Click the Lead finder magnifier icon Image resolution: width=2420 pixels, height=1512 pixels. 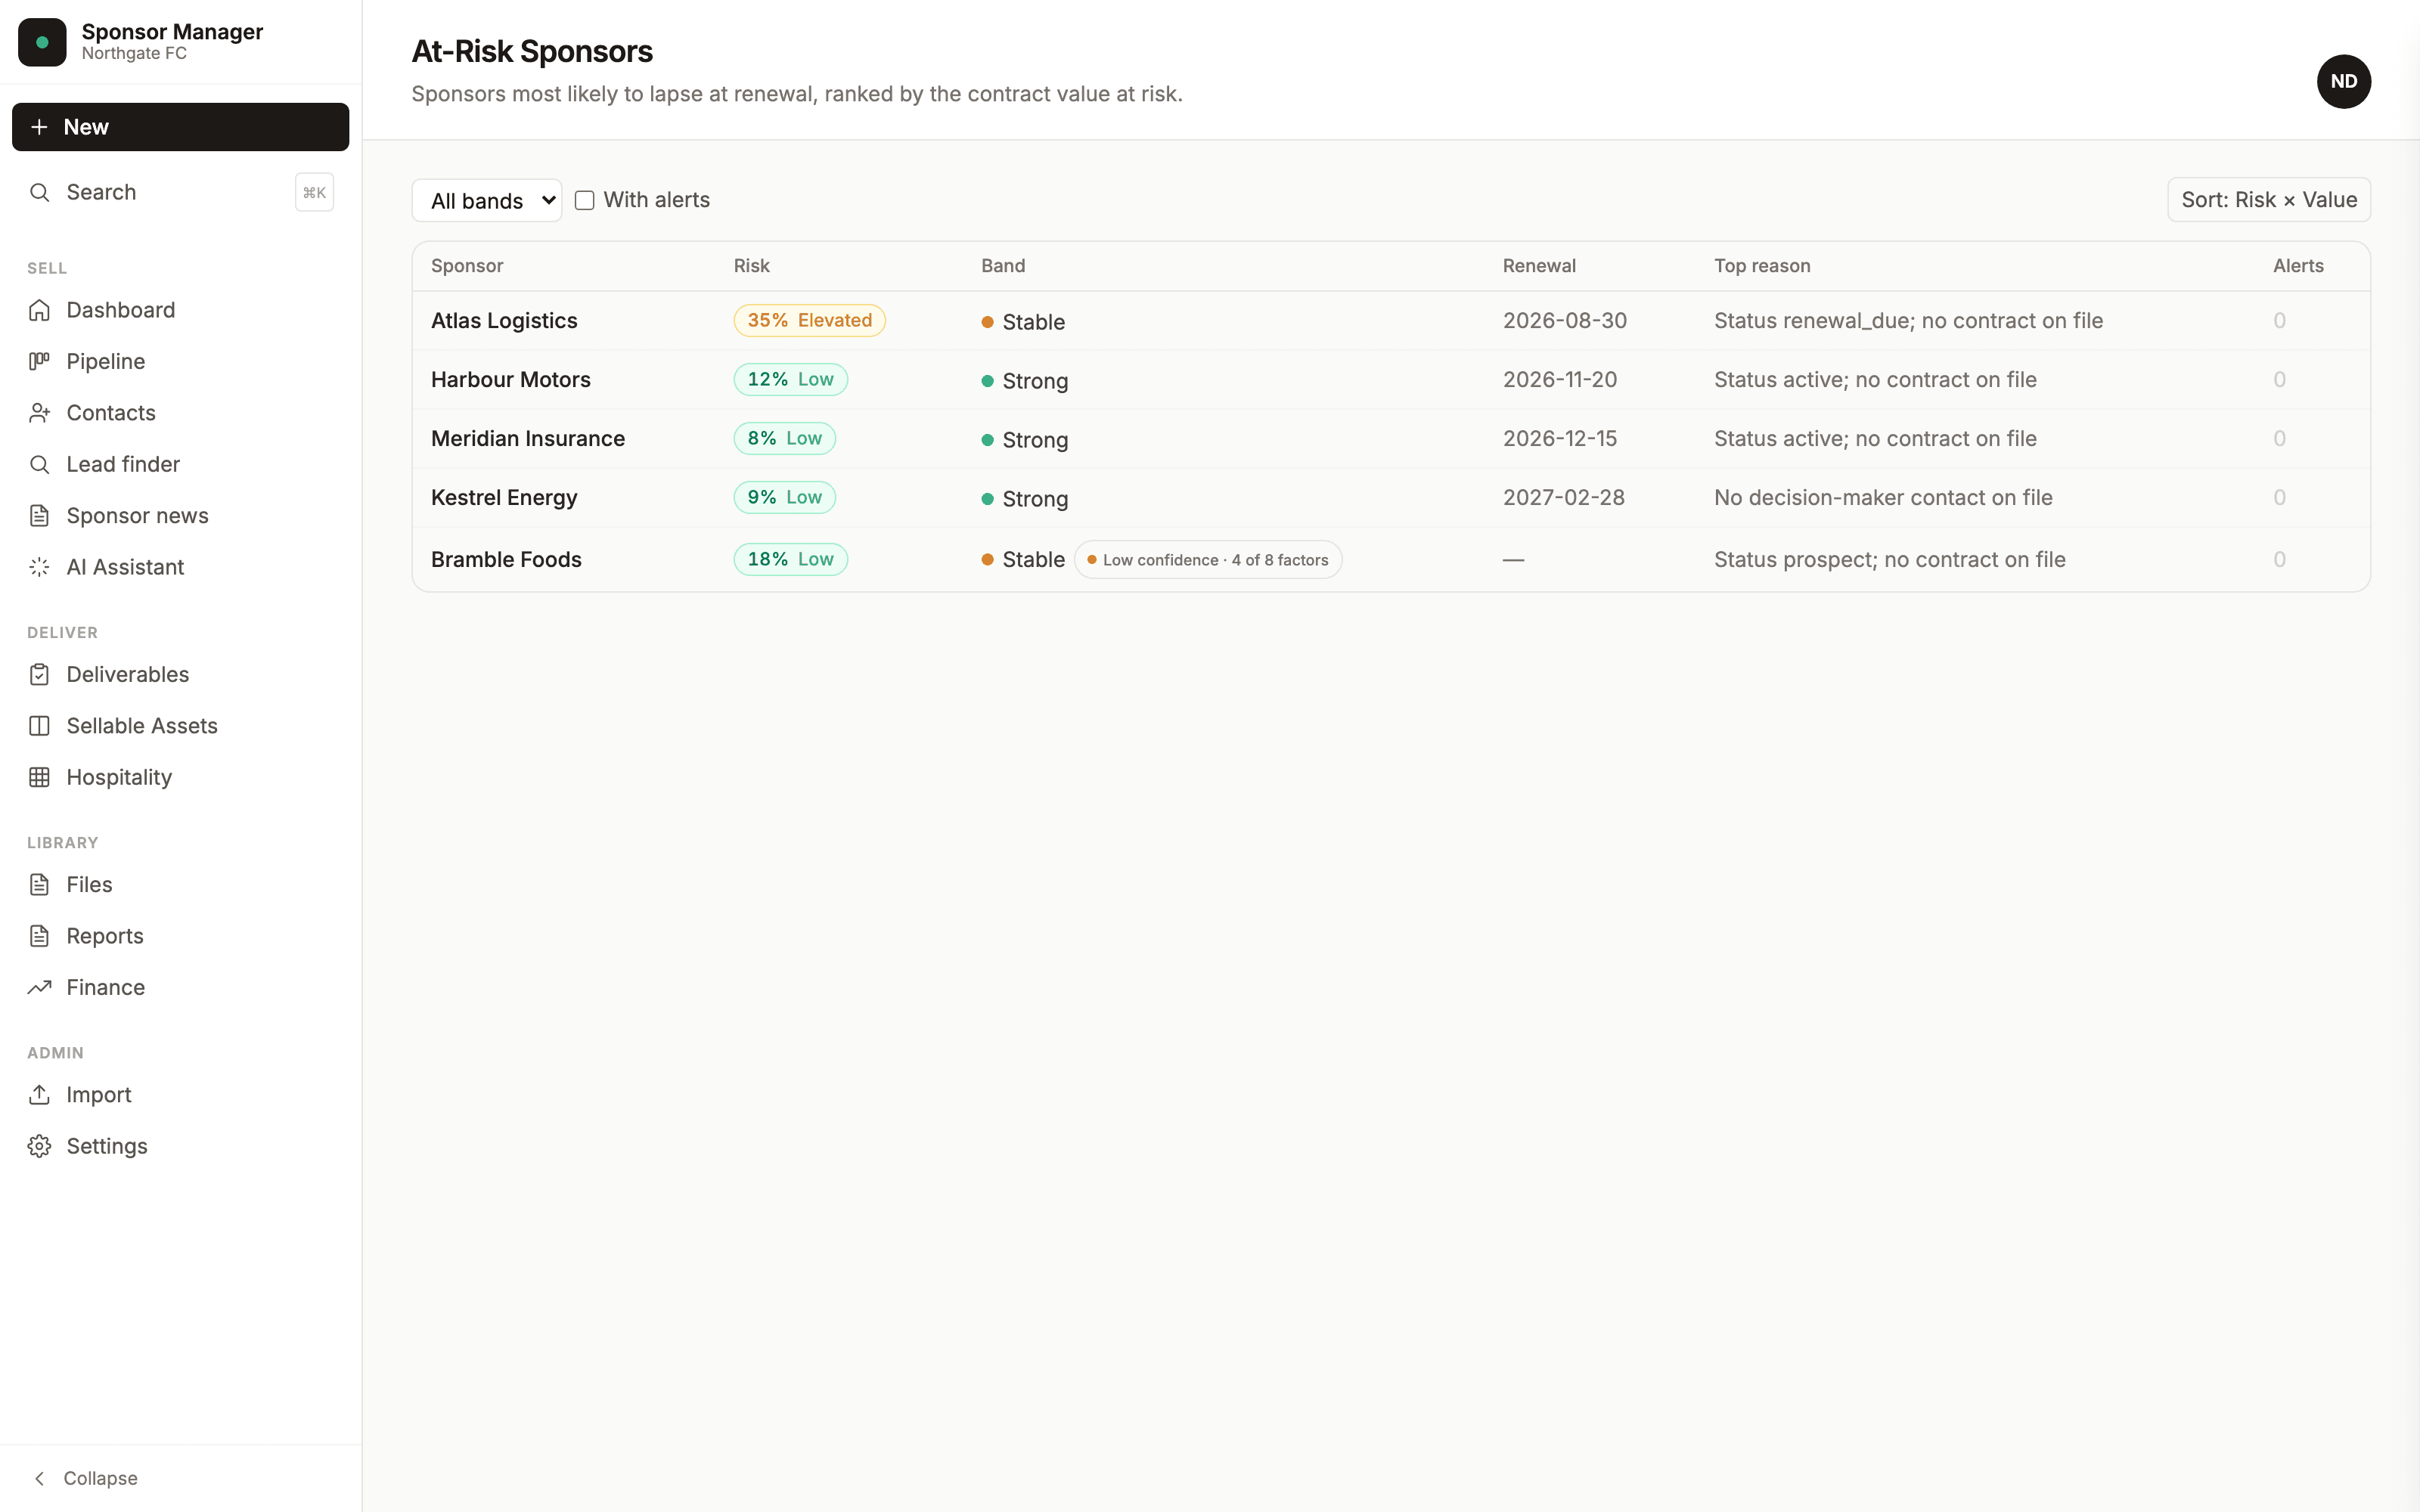pyautogui.click(x=39, y=464)
